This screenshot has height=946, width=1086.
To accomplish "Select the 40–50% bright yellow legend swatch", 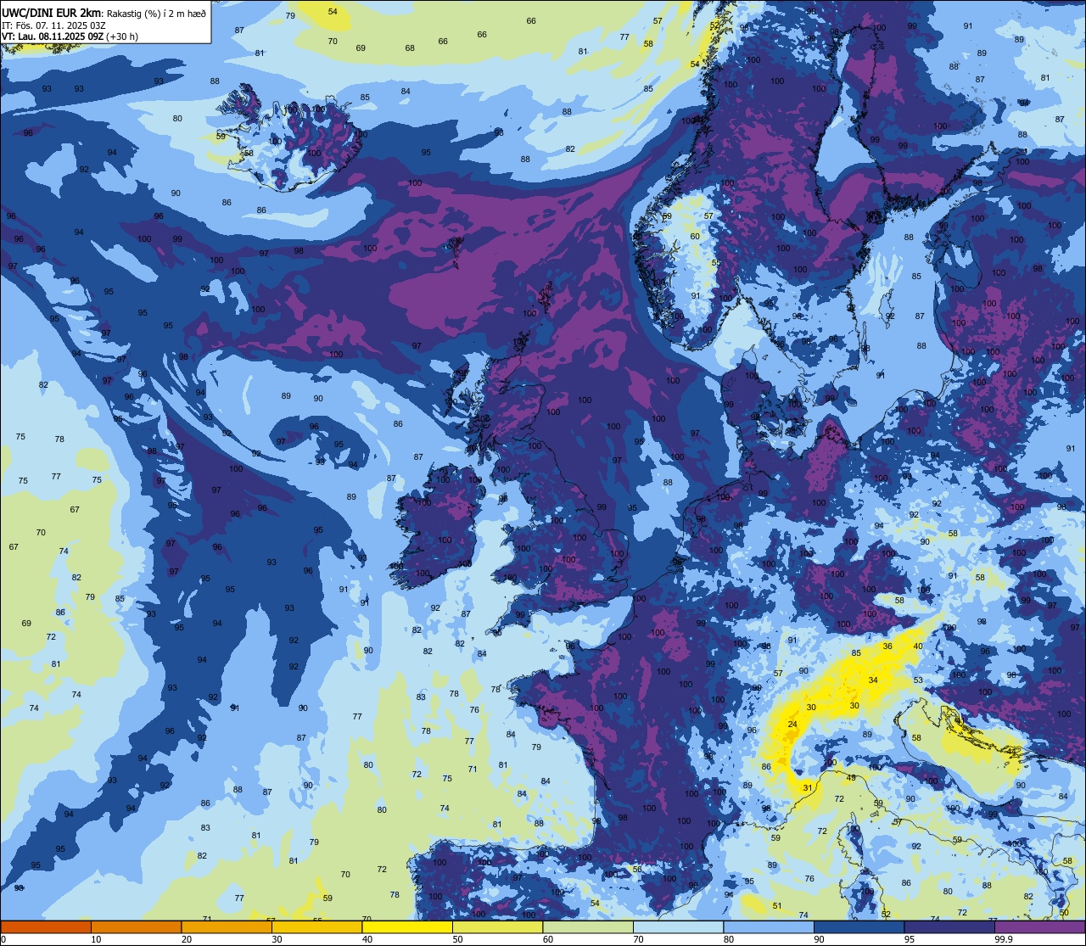I will tap(407, 926).
